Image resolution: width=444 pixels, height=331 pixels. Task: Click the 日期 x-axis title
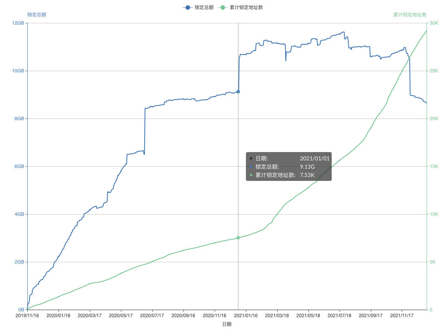click(x=227, y=324)
